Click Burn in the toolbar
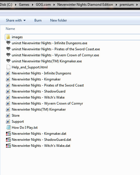The height and width of the screenshot is (175, 140). tap(38, 20)
